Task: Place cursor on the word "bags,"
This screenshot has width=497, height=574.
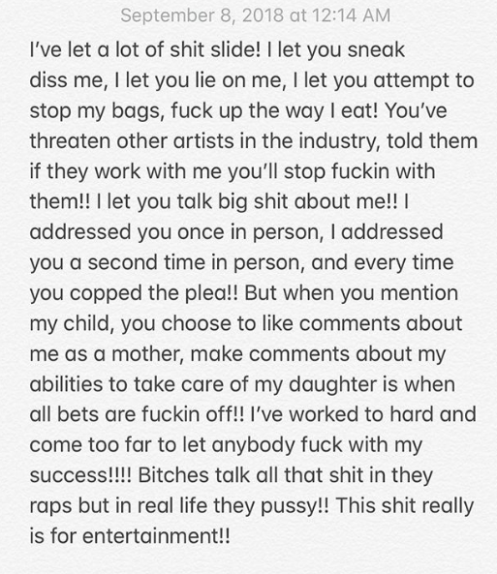Action: [x=138, y=111]
